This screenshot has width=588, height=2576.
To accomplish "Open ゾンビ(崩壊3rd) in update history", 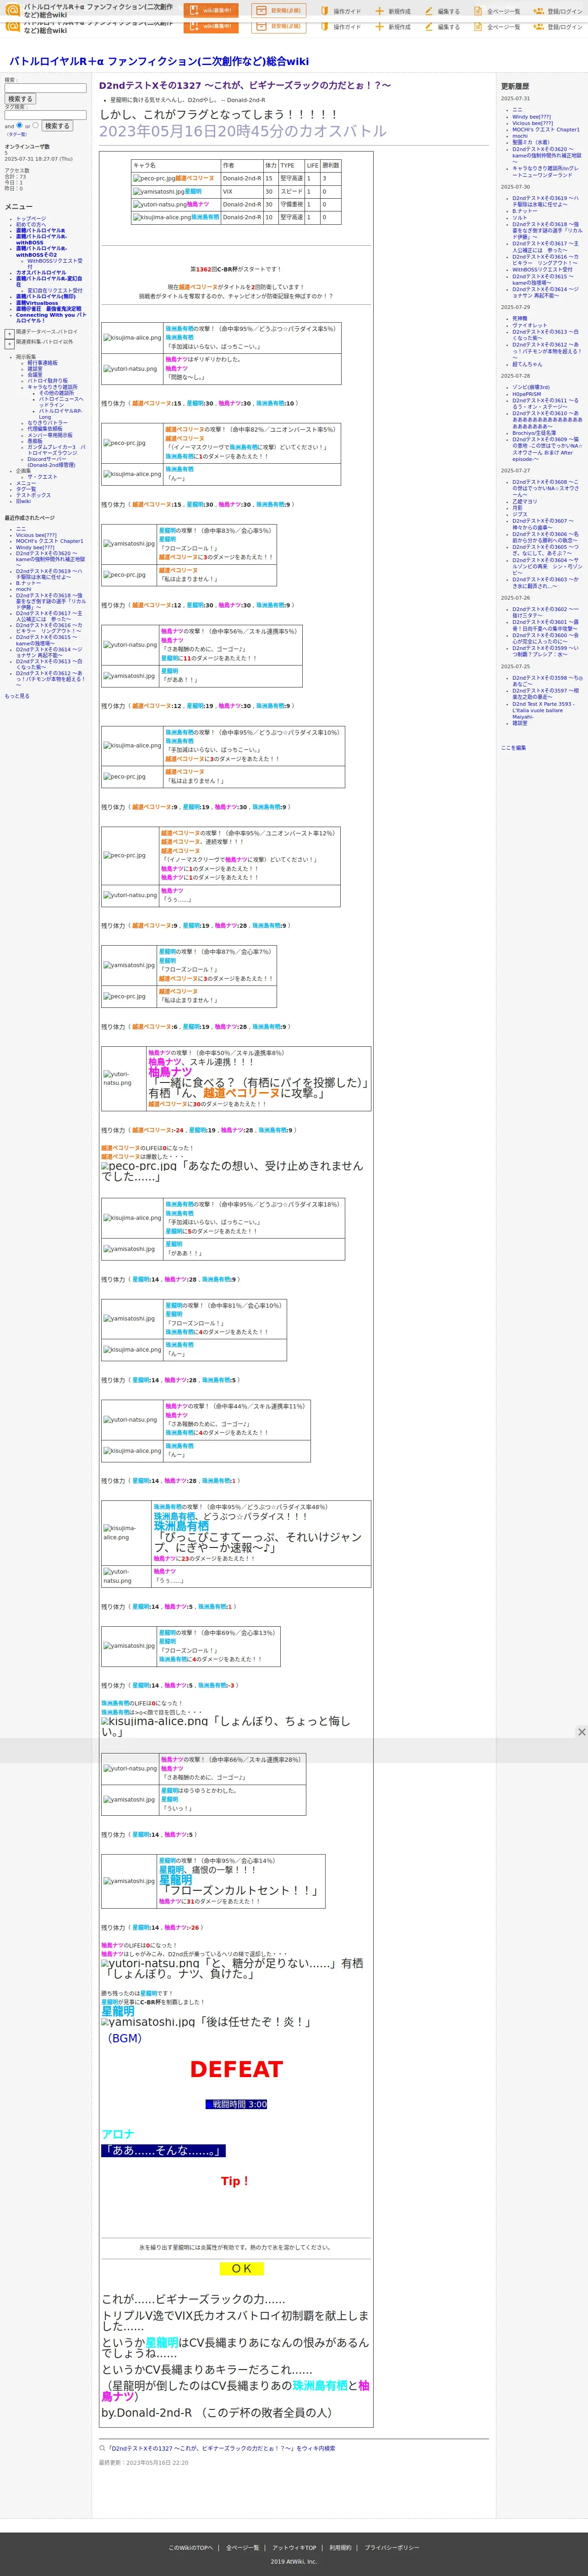I will pyautogui.click(x=531, y=387).
